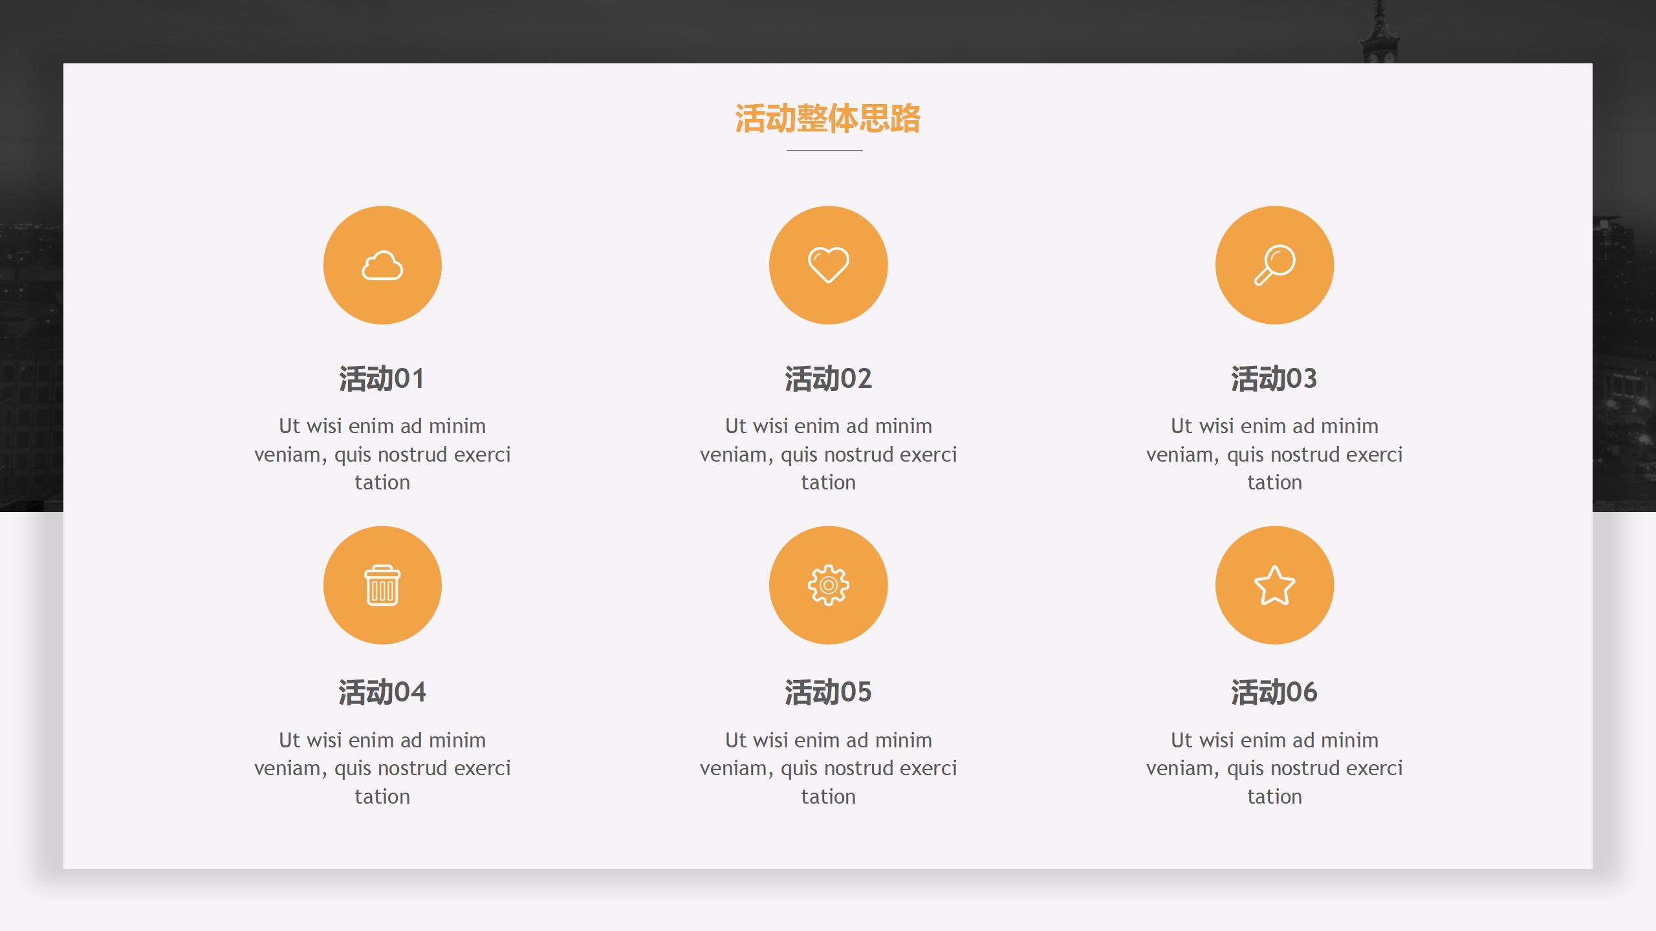This screenshot has width=1656, height=931.
Task: Click the gear icon above 活动05
Action: [828, 584]
